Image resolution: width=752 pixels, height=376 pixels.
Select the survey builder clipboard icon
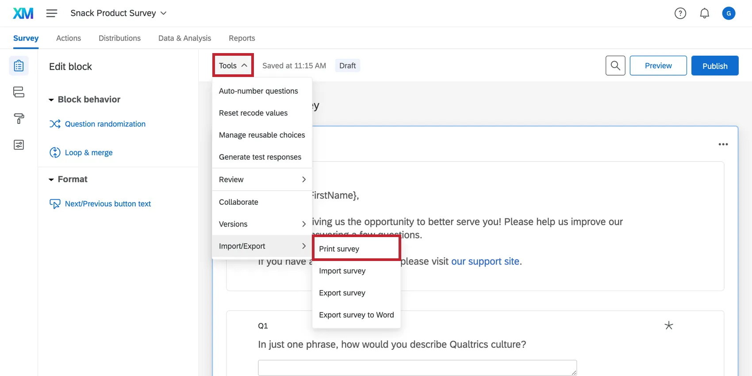[x=19, y=66]
